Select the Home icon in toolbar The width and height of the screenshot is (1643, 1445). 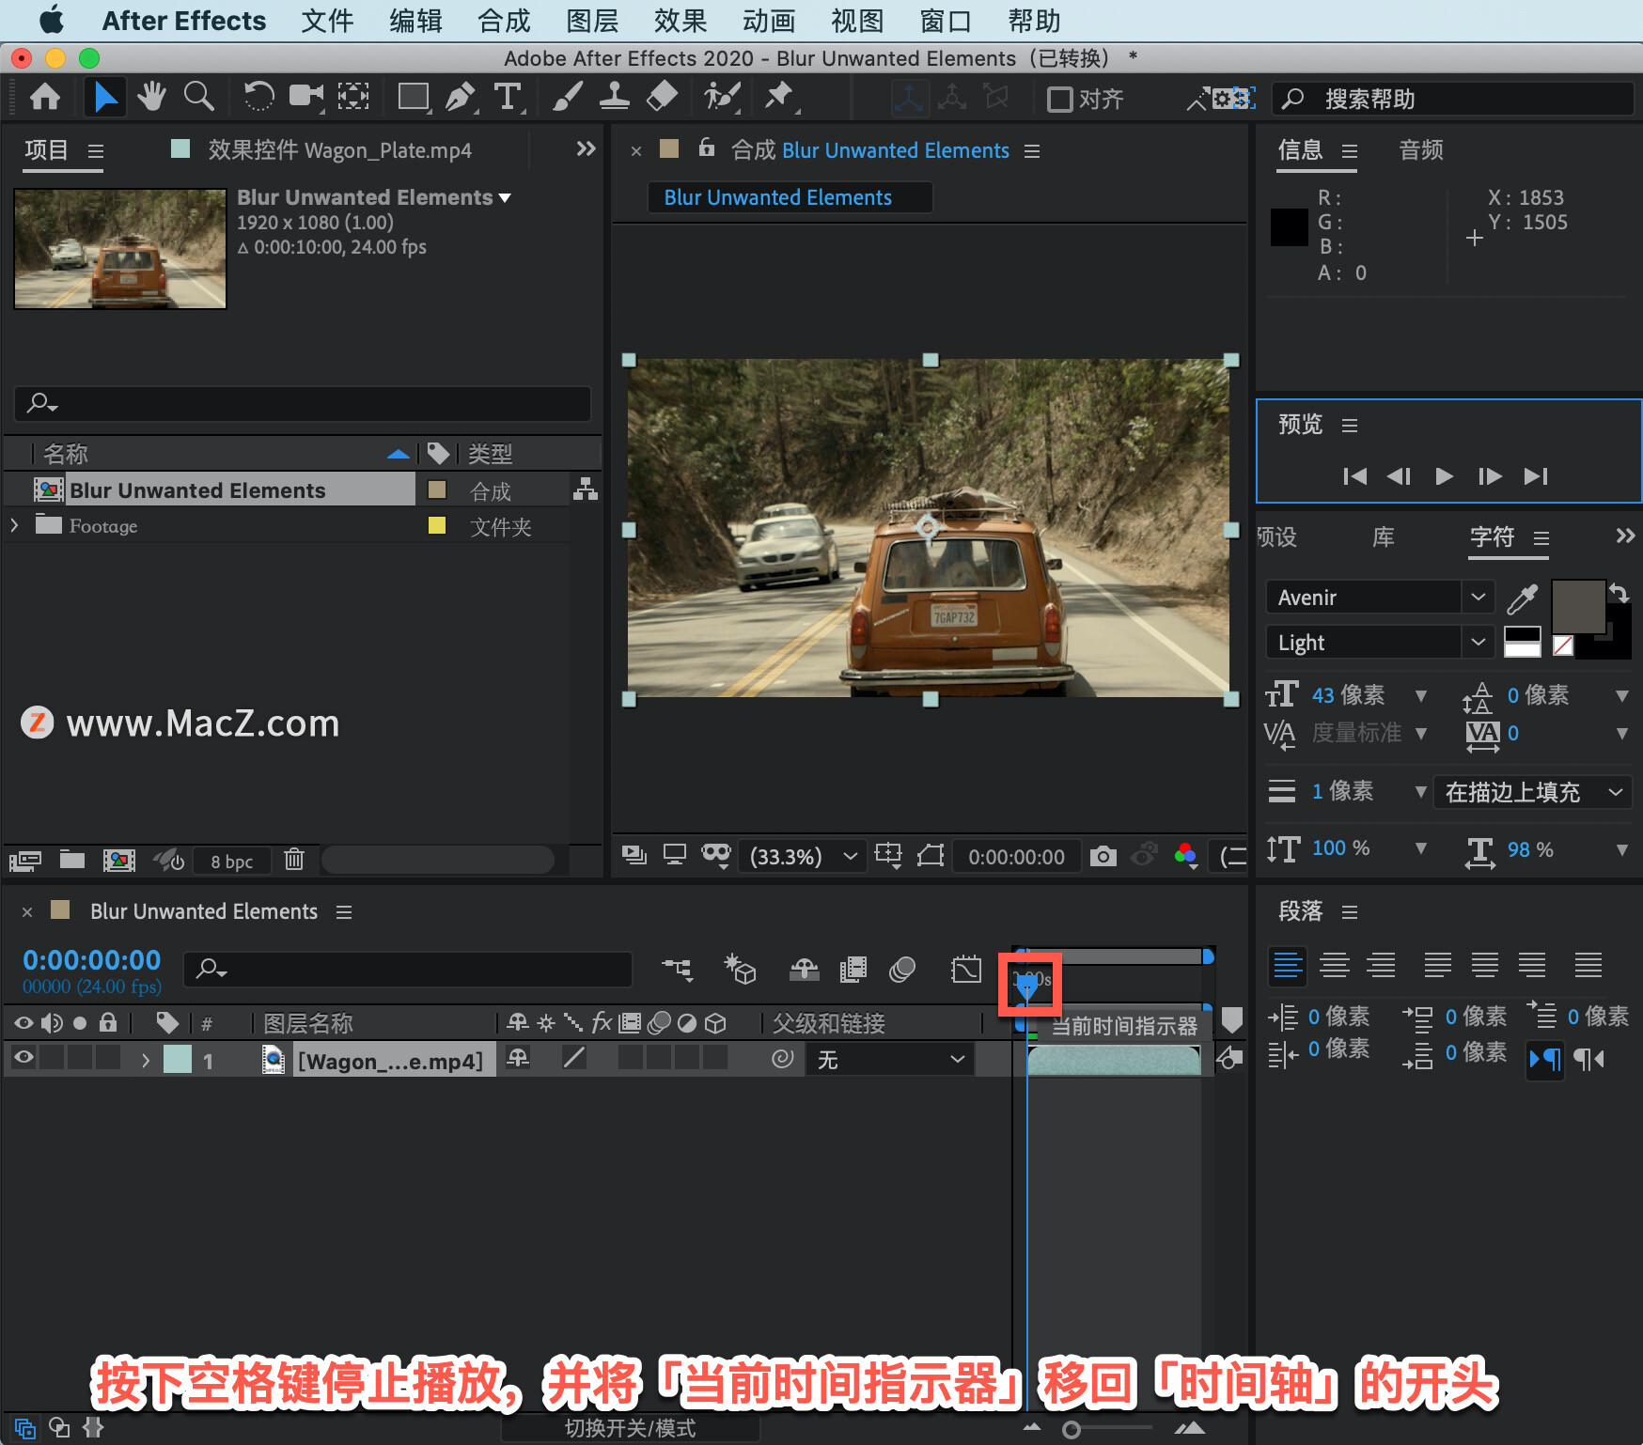click(45, 97)
